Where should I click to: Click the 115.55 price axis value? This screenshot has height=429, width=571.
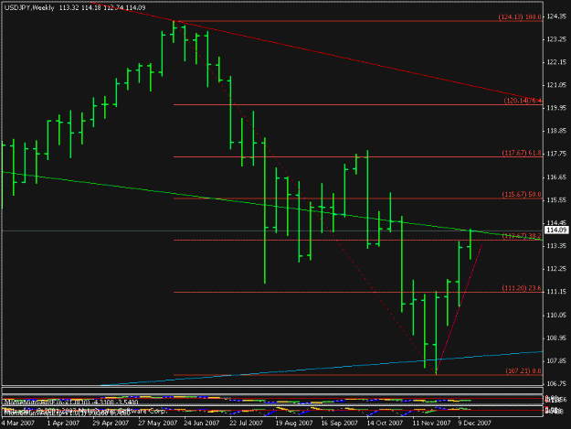click(x=556, y=200)
